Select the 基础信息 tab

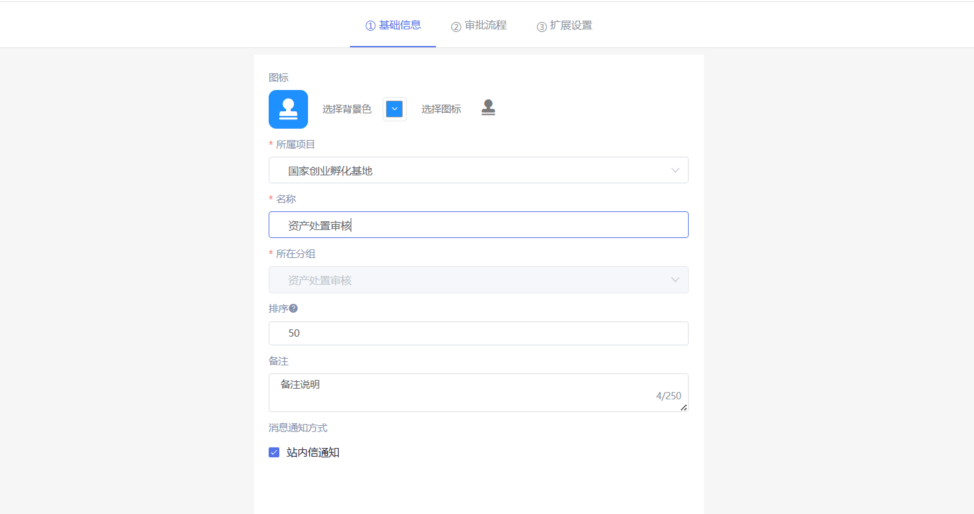(x=393, y=26)
